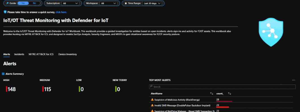Select the DoublePulsar Backdoor Implant alert row
Image resolution: width=300 pixels, height=112 pixels.
[221, 105]
